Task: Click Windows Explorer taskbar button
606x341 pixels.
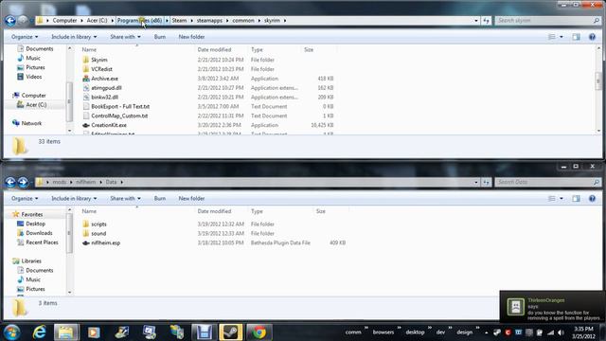Action: point(66,332)
